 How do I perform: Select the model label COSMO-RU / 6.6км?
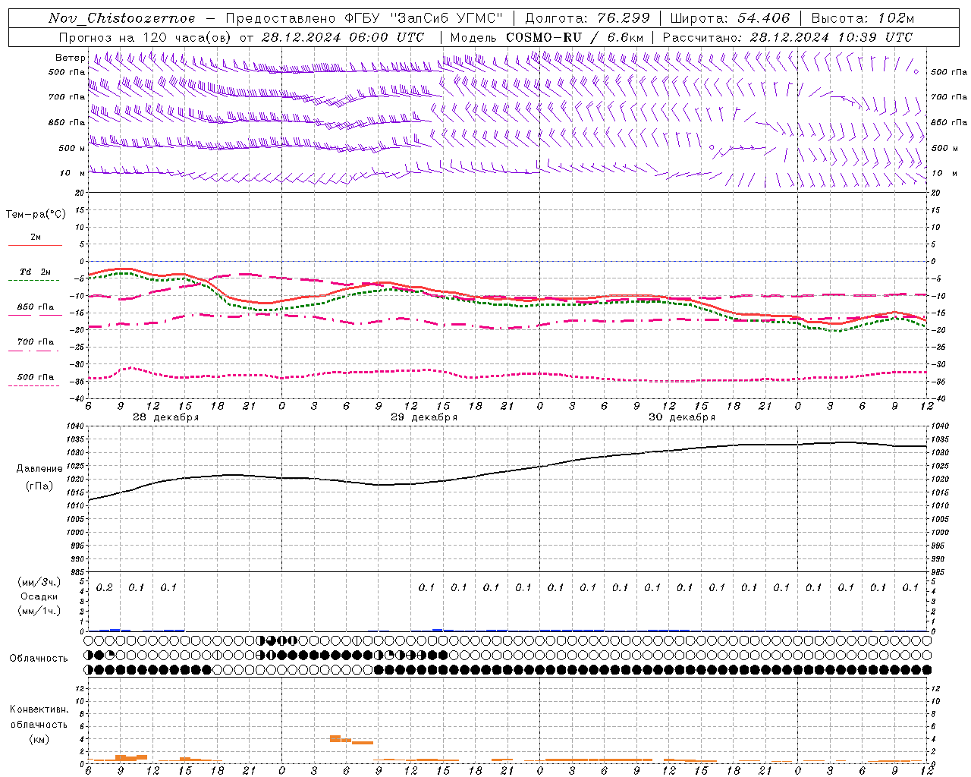click(x=575, y=37)
